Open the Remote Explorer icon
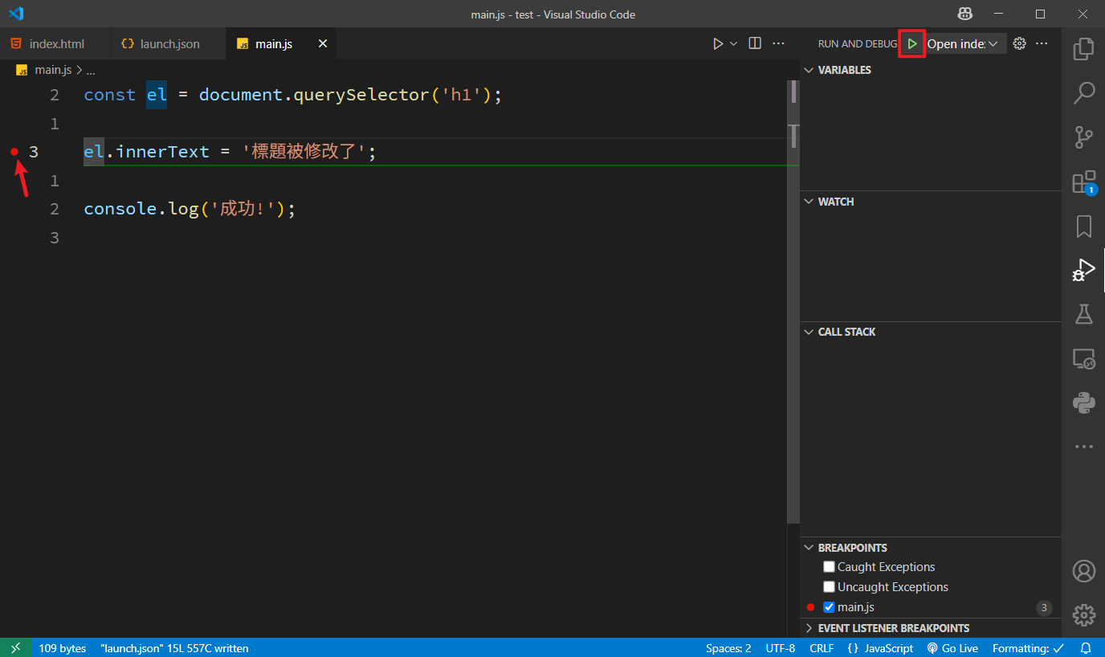This screenshot has height=657, width=1105. (1083, 358)
